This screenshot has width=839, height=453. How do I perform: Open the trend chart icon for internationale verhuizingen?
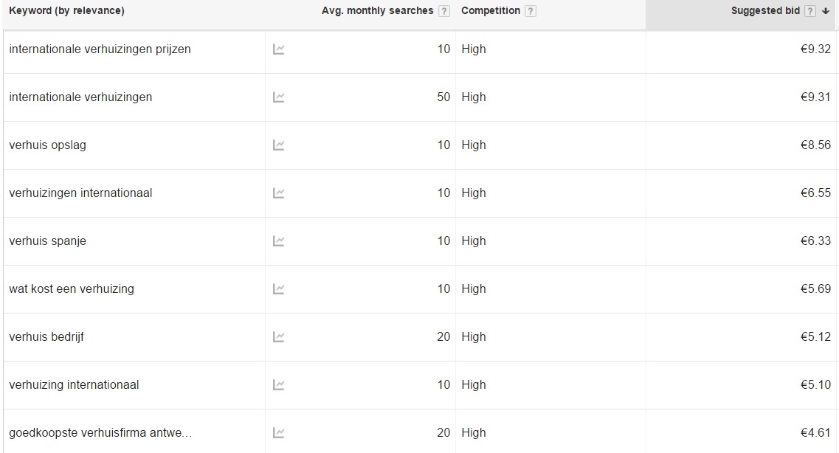[278, 97]
